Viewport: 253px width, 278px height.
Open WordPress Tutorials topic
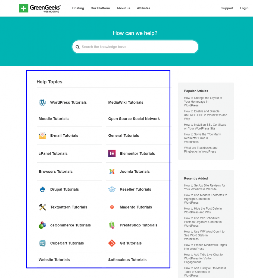(68, 102)
